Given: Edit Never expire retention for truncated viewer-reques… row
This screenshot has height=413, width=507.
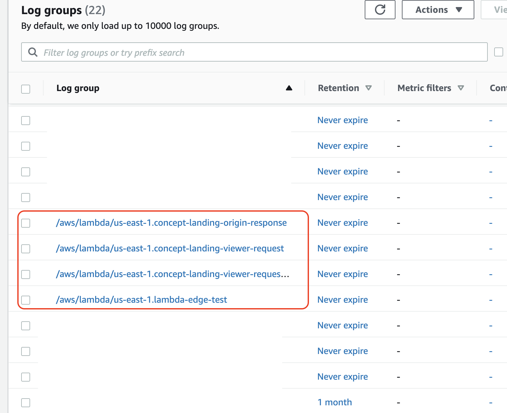Looking at the screenshot, I should coord(343,274).
